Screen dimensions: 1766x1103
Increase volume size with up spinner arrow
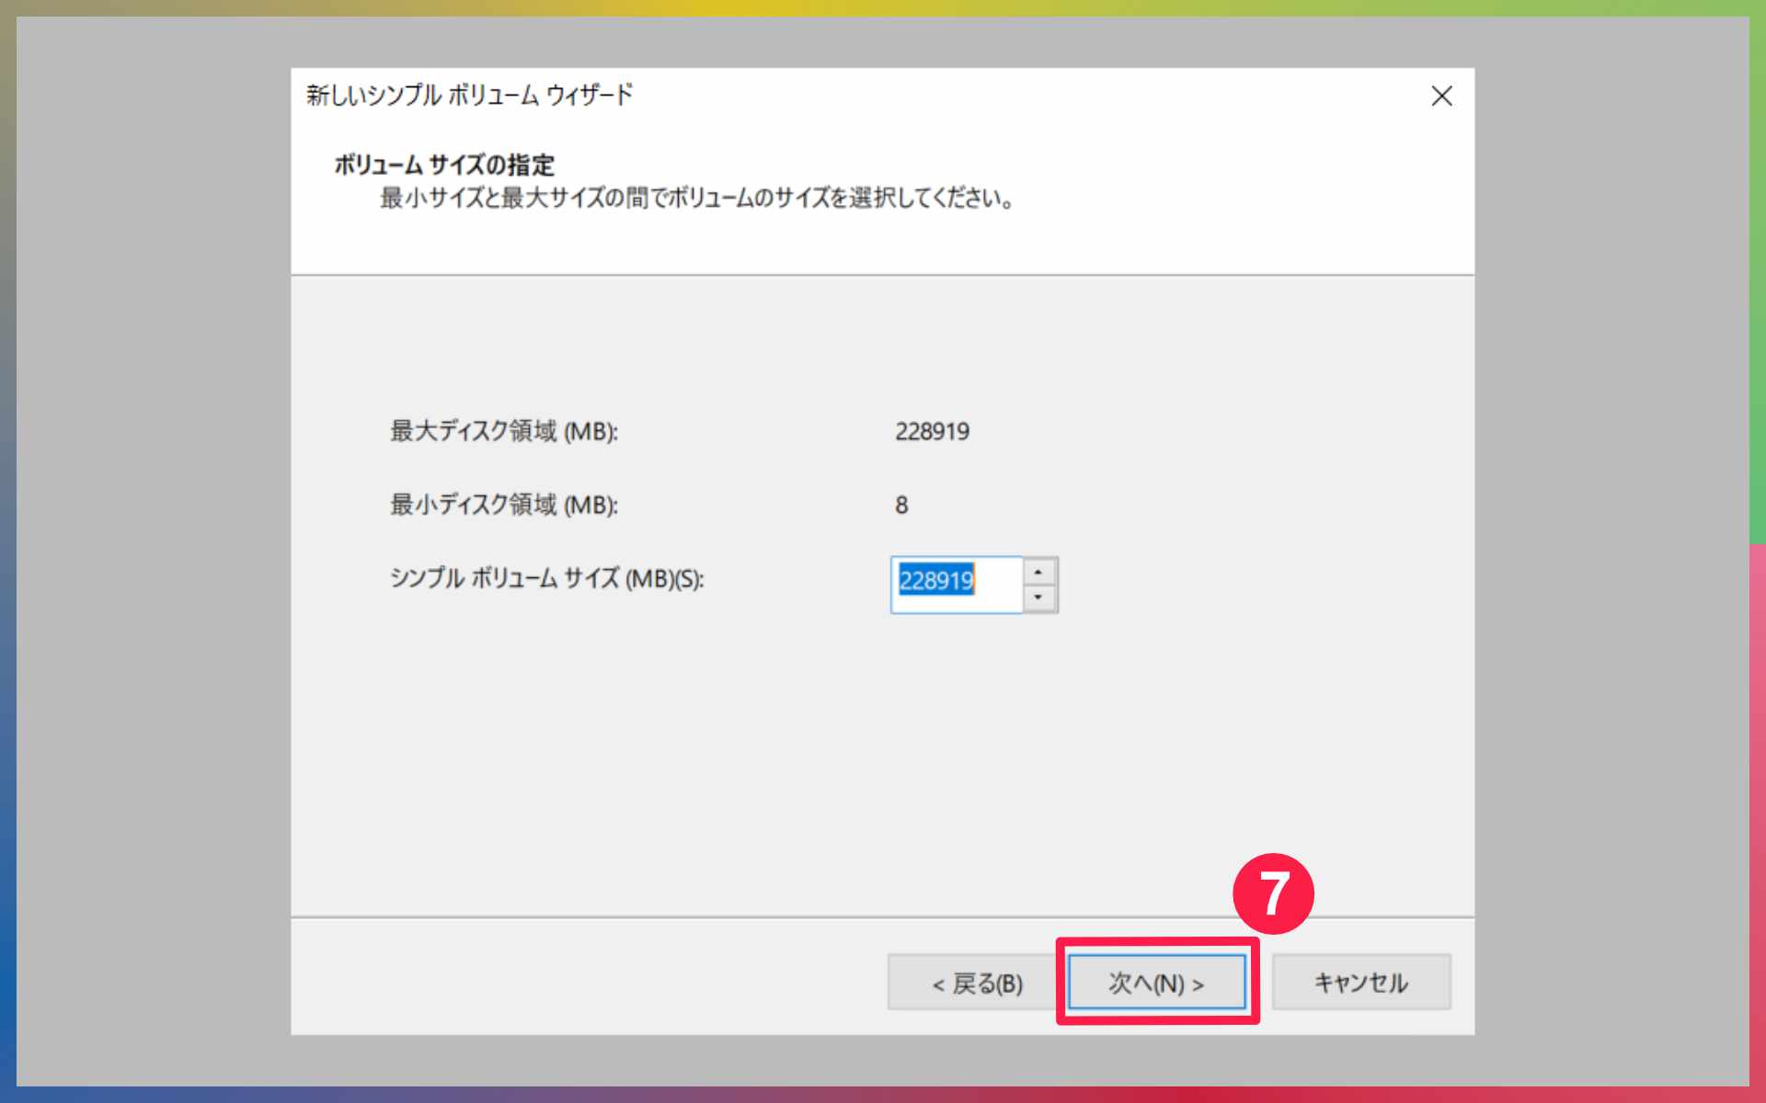[x=1038, y=572]
